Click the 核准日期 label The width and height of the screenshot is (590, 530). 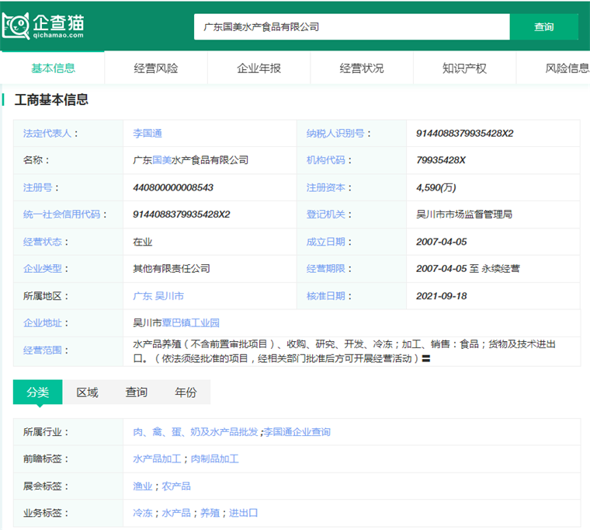[x=325, y=296]
